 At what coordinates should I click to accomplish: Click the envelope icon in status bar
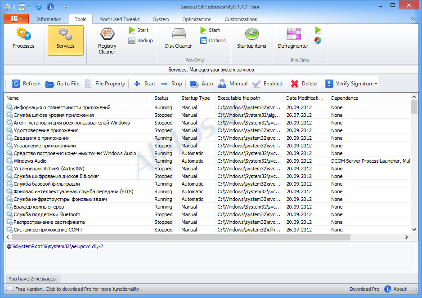point(10,289)
